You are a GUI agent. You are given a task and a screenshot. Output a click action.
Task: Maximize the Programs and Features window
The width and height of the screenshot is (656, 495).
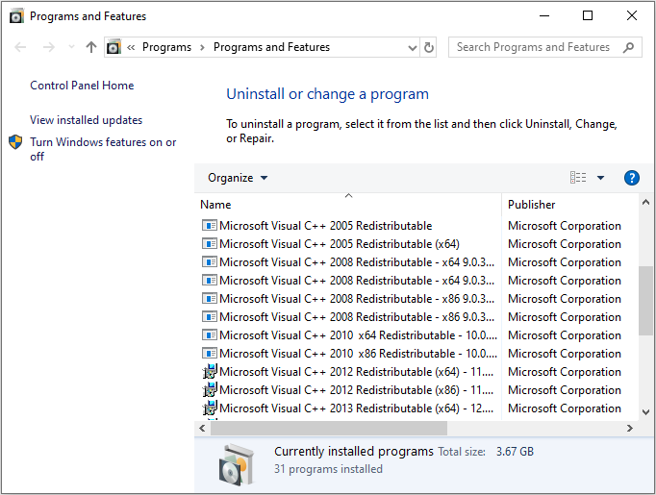coord(588,16)
